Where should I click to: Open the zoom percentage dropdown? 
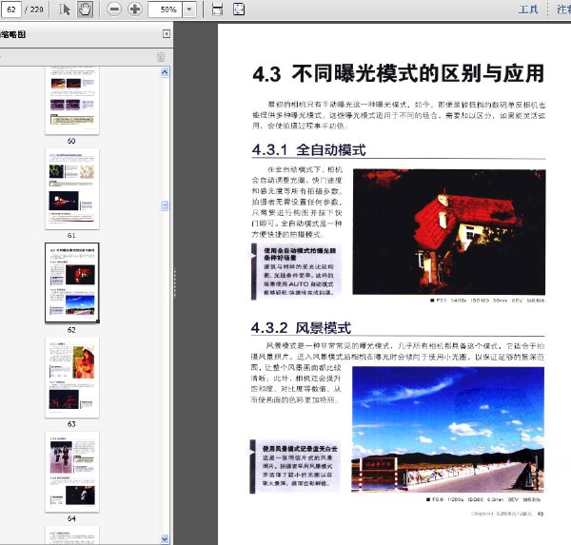189,10
